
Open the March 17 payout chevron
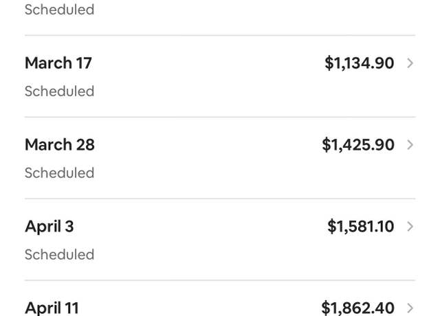coord(410,63)
